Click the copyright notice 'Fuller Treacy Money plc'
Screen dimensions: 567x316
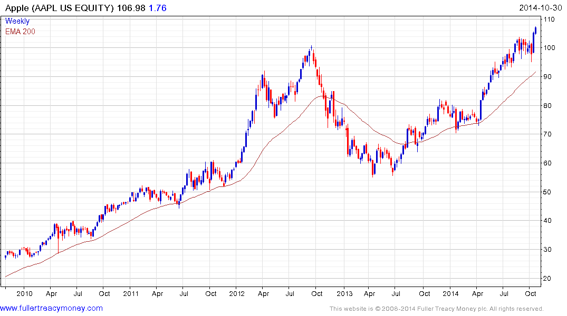pos(451,309)
